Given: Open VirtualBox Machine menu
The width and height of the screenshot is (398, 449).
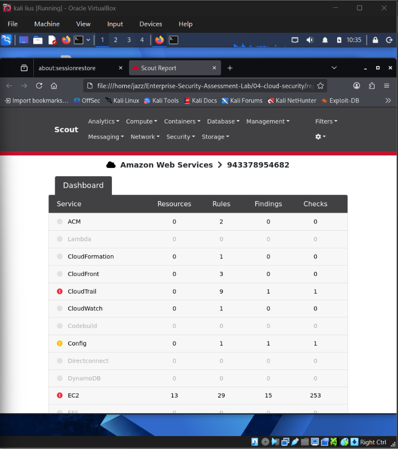Looking at the screenshot, I should (47, 24).
